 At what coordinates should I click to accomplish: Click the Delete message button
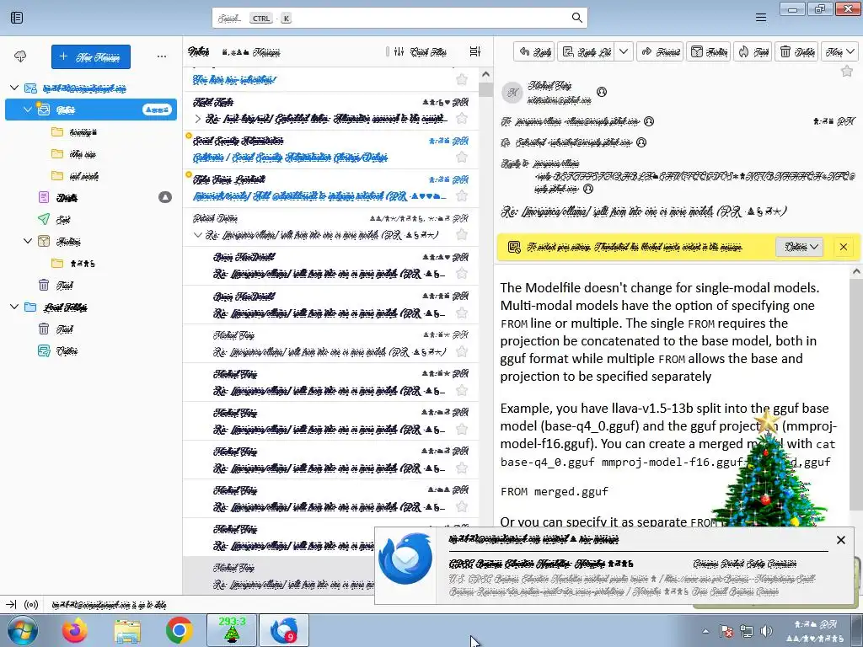[x=797, y=51]
